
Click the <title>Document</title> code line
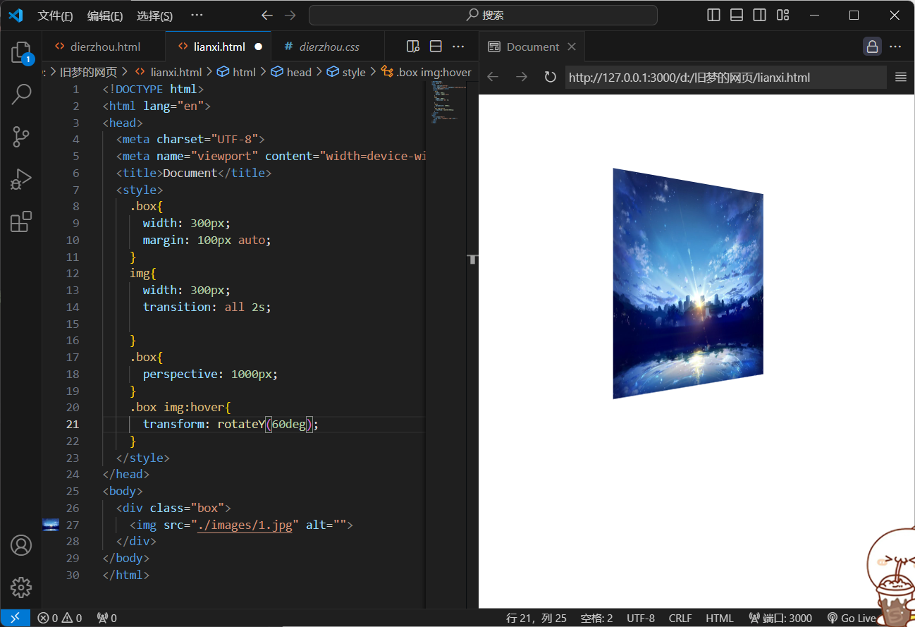tap(194, 173)
